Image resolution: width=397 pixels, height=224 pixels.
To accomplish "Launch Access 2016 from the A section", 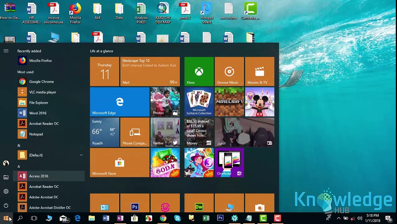I will (x=49, y=176).
